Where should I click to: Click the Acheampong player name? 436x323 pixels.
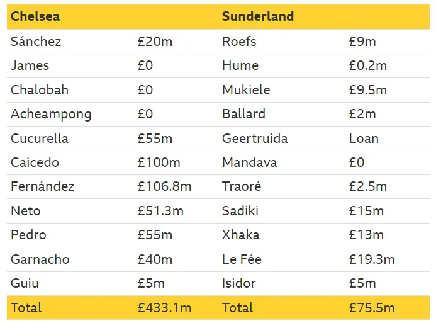click(x=51, y=114)
